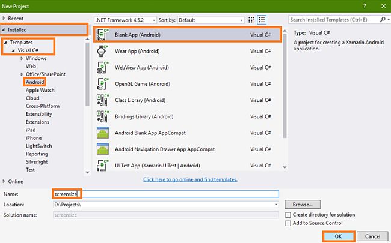Select the iPad category
Viewport: 391px width, 243px height.
pyautogui.click(x=31, y=130)
